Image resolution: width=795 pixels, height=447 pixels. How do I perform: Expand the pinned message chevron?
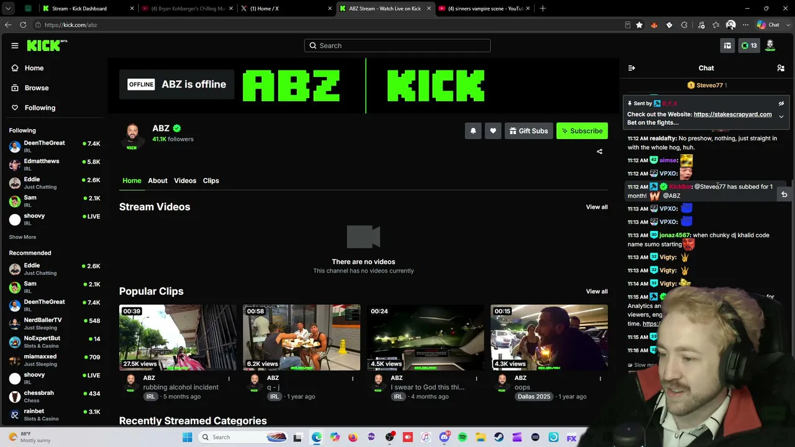pyautogui.click(x=781, y=116)
